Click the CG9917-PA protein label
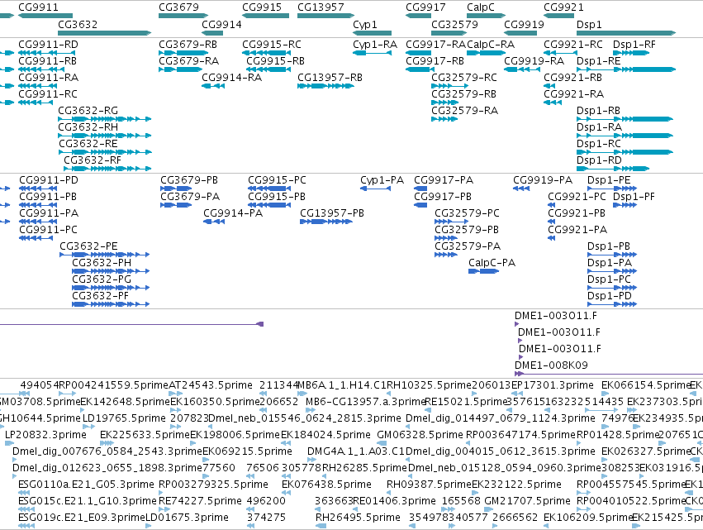 coord(444,180)
